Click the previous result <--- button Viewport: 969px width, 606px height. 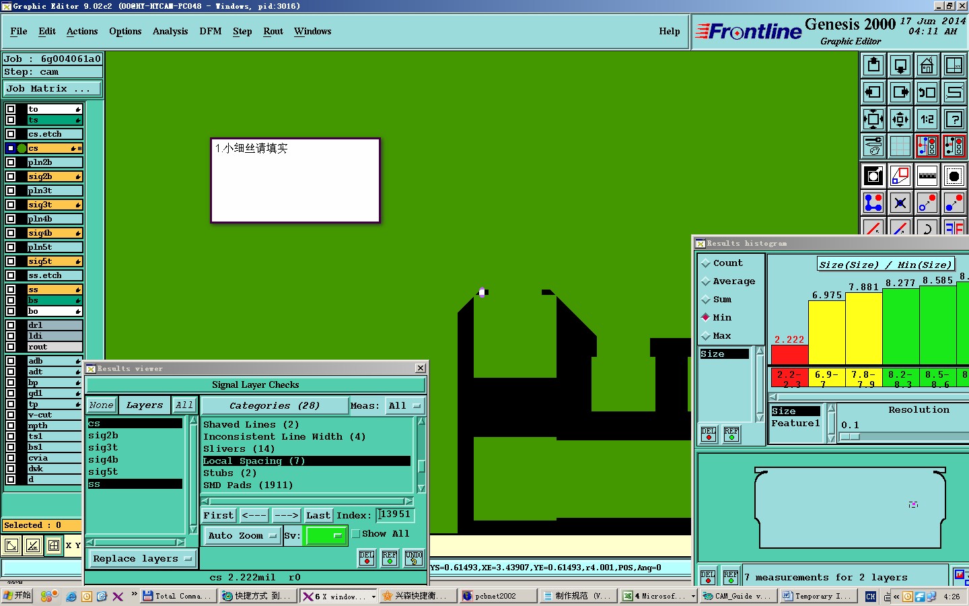pos(254,516)
